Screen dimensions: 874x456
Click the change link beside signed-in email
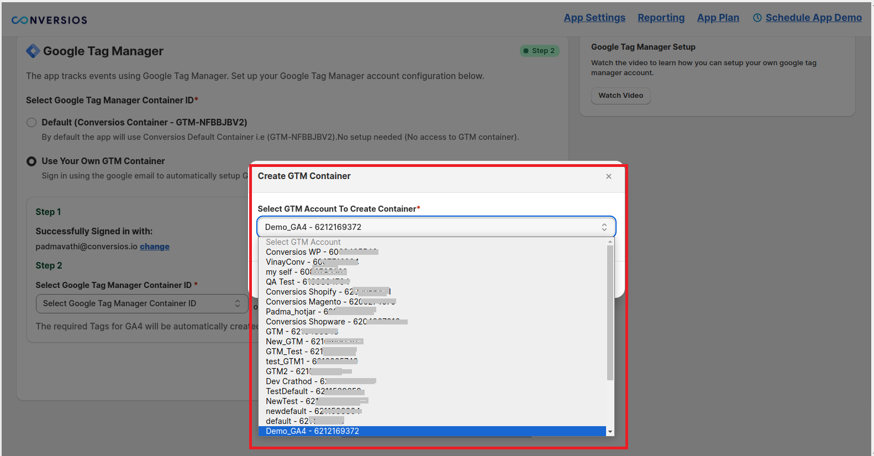155,247
